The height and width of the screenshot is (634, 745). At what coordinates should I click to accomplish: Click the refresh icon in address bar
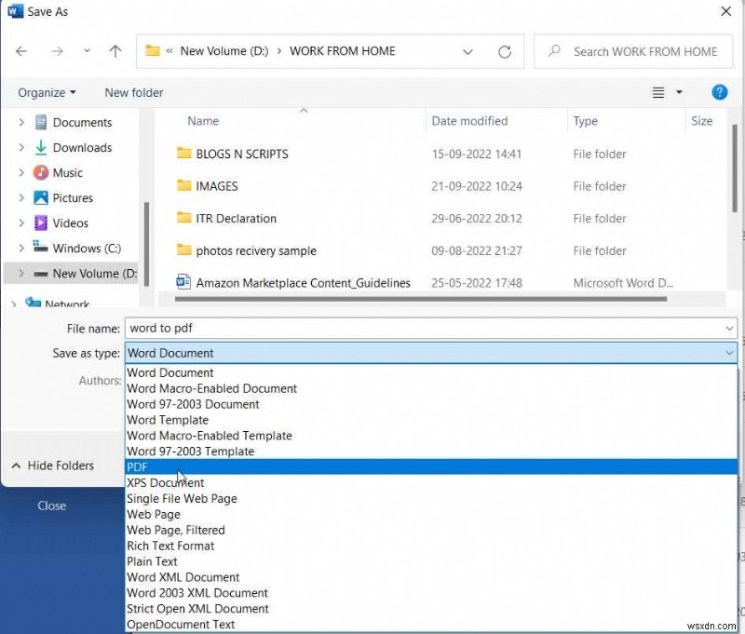click(x=504, y=51)
